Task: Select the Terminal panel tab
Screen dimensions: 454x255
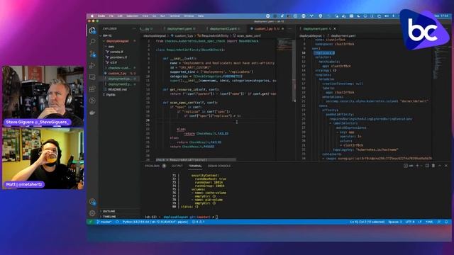Action: click(196, 166)
